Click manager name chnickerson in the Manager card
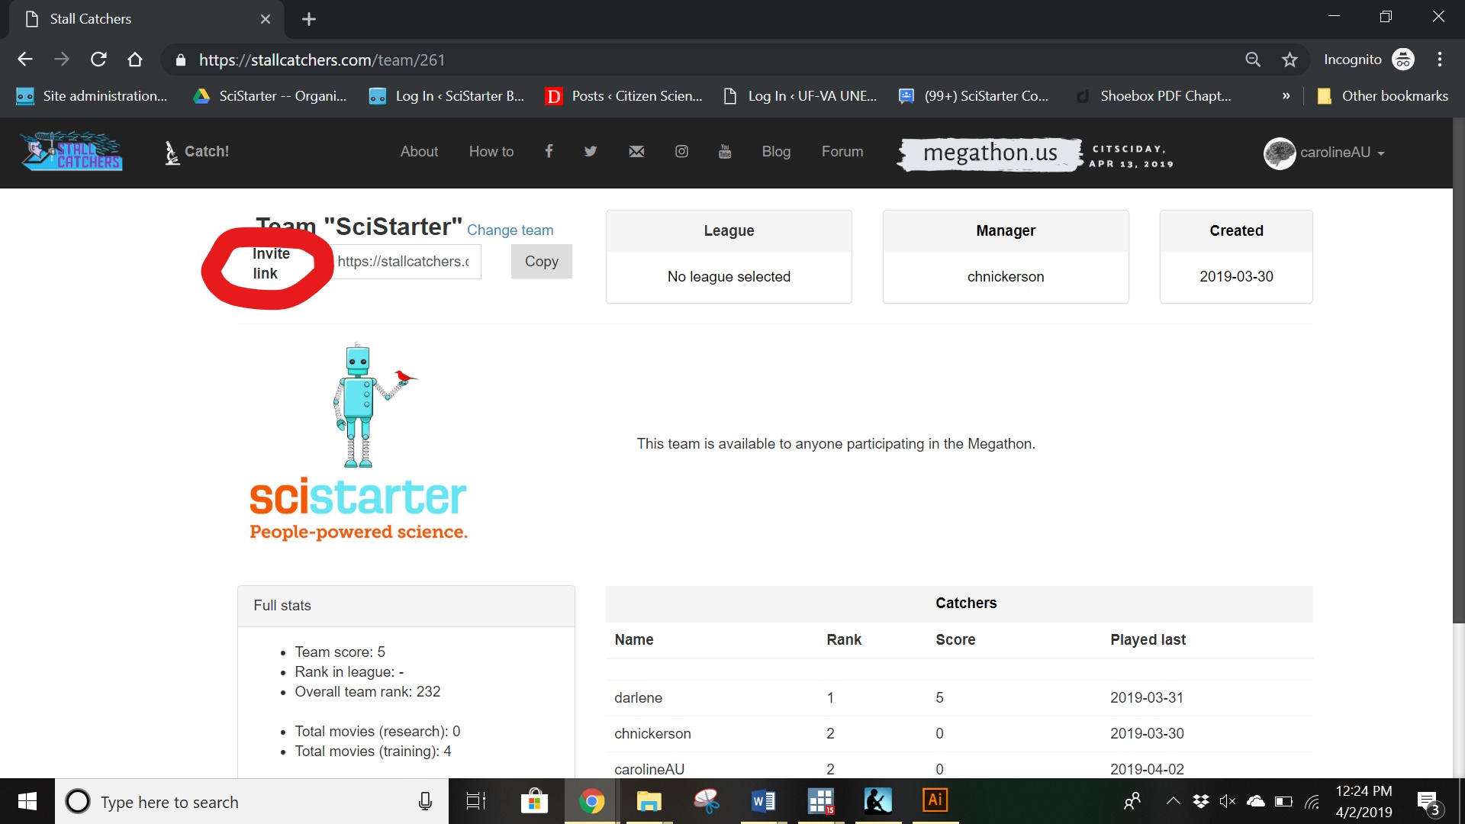1465x824 pixels. 1006,276
